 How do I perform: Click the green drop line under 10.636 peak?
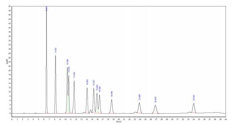68,104
